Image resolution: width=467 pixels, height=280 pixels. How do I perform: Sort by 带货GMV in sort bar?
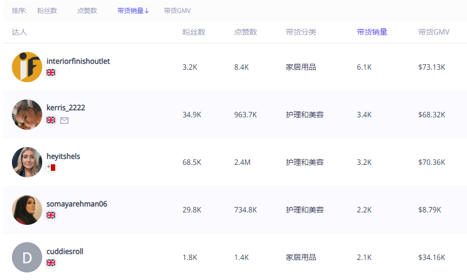pos(177,11)
